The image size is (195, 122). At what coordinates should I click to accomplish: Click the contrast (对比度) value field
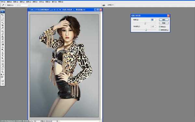[153, 26]
